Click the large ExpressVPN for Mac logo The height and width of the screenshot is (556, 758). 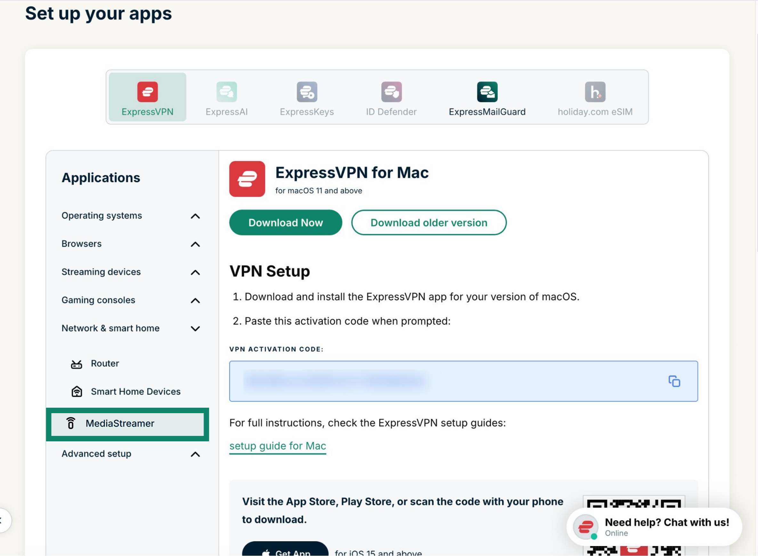(247, 179)
